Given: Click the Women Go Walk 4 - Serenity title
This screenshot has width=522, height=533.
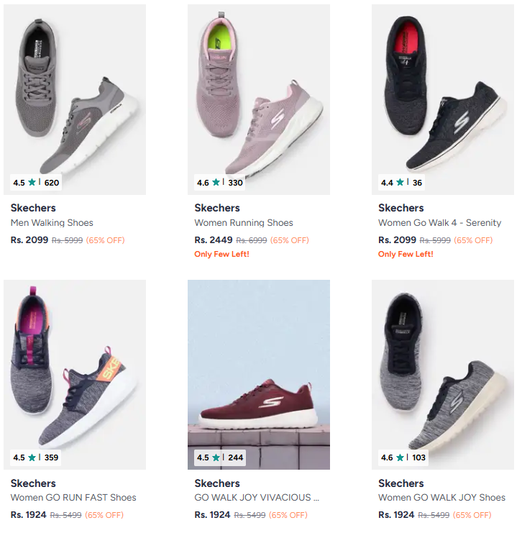Looking at the screenshot, I should [440, 223].
